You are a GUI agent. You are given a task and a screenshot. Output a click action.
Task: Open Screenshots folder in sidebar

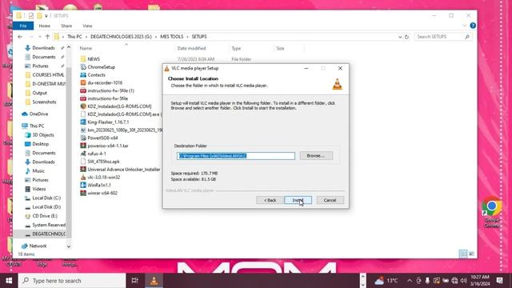[x=44, y=102]
